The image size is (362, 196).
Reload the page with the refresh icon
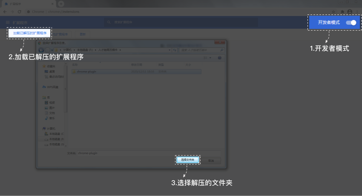(x=20, y=12)
